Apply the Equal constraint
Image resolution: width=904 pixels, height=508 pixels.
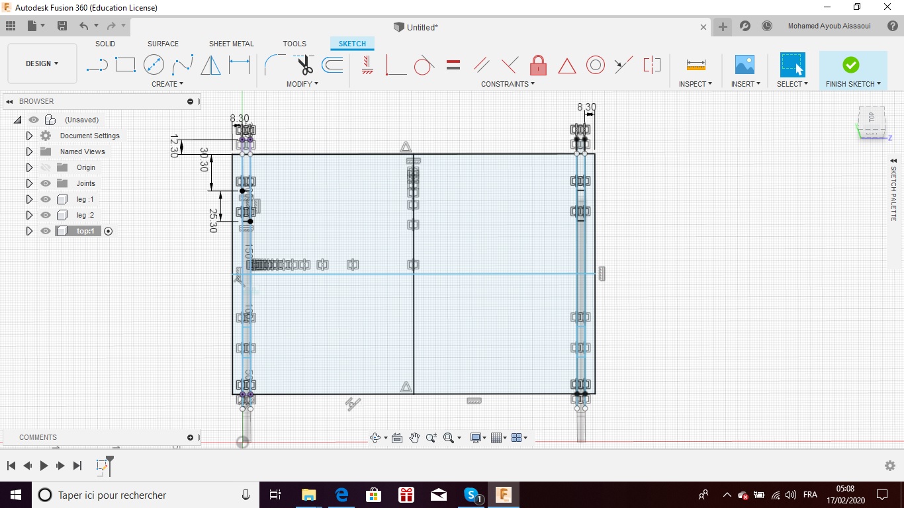pos(453,65)
